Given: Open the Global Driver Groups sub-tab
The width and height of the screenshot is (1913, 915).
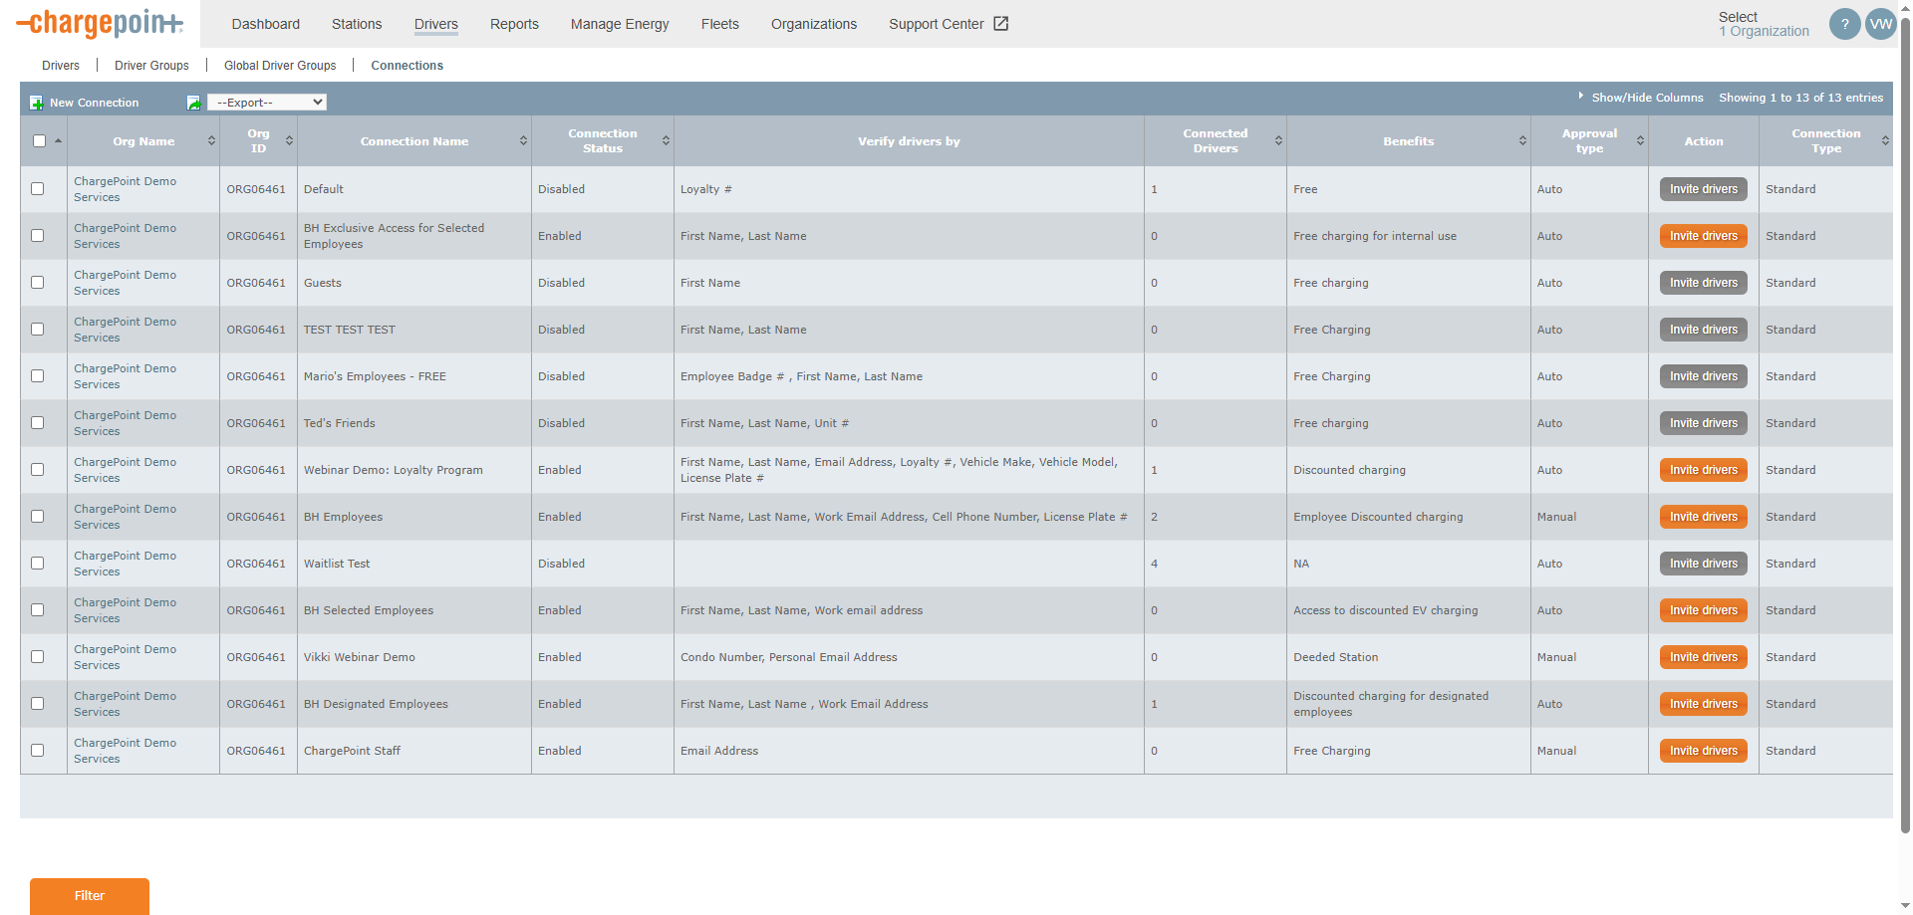Looking at the screenshot, I should (x=280, y=66).
